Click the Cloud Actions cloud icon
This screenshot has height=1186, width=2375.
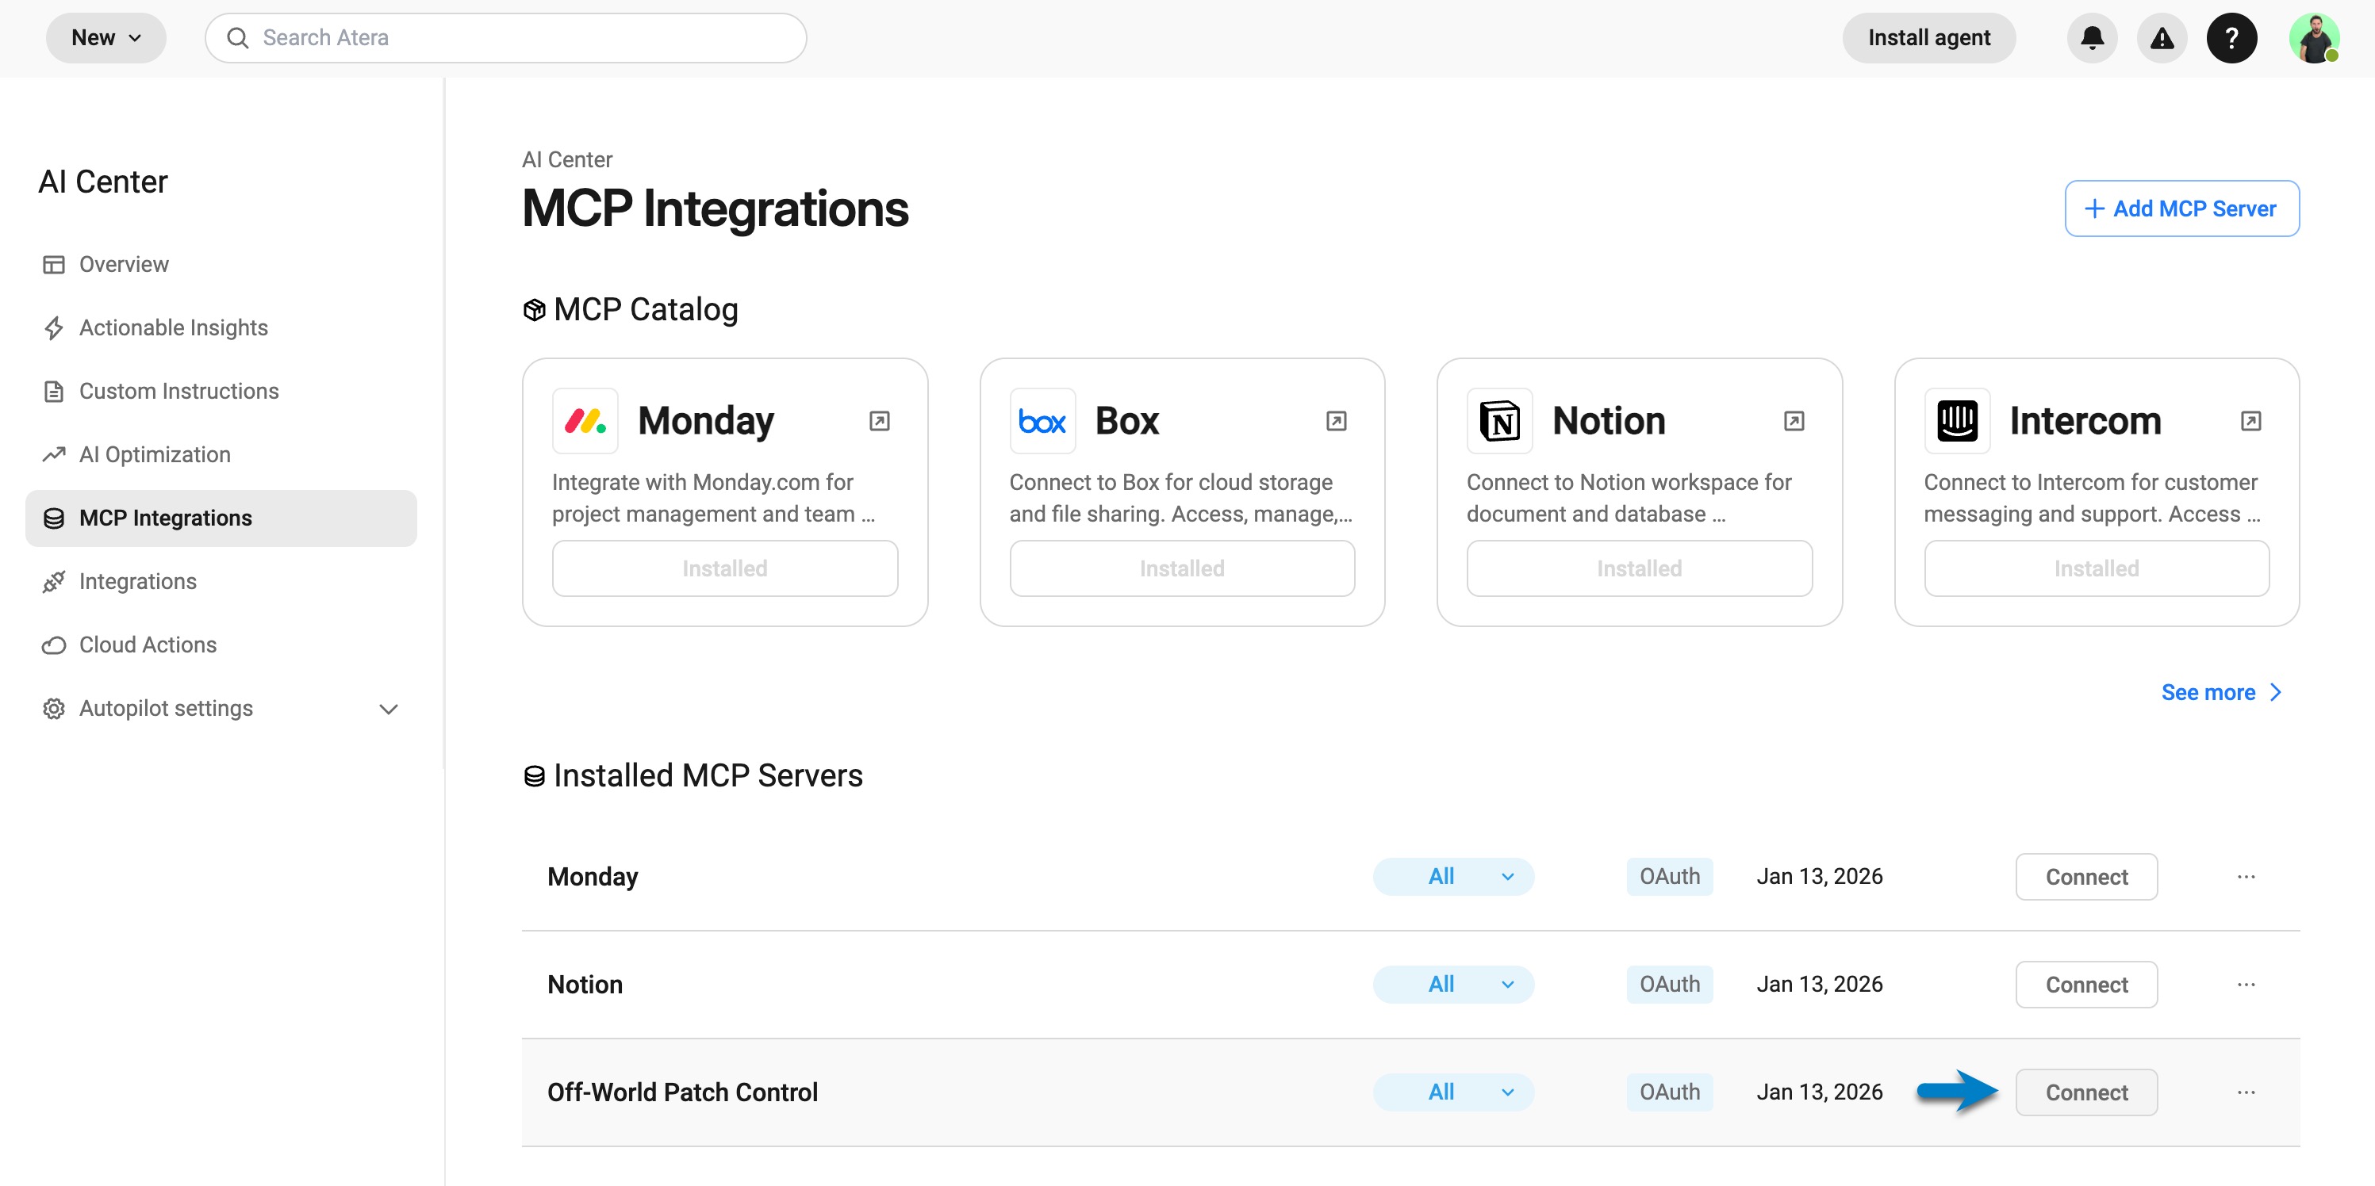click(x=53, y=645)
